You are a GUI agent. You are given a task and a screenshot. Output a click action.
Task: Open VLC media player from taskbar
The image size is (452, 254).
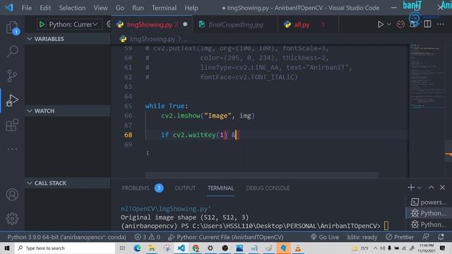click(298, 248)
